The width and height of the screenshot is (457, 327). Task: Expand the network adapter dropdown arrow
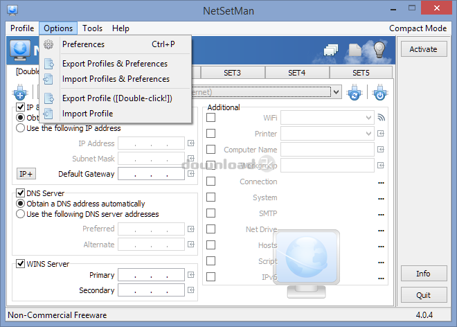click(x=336, y=92)
